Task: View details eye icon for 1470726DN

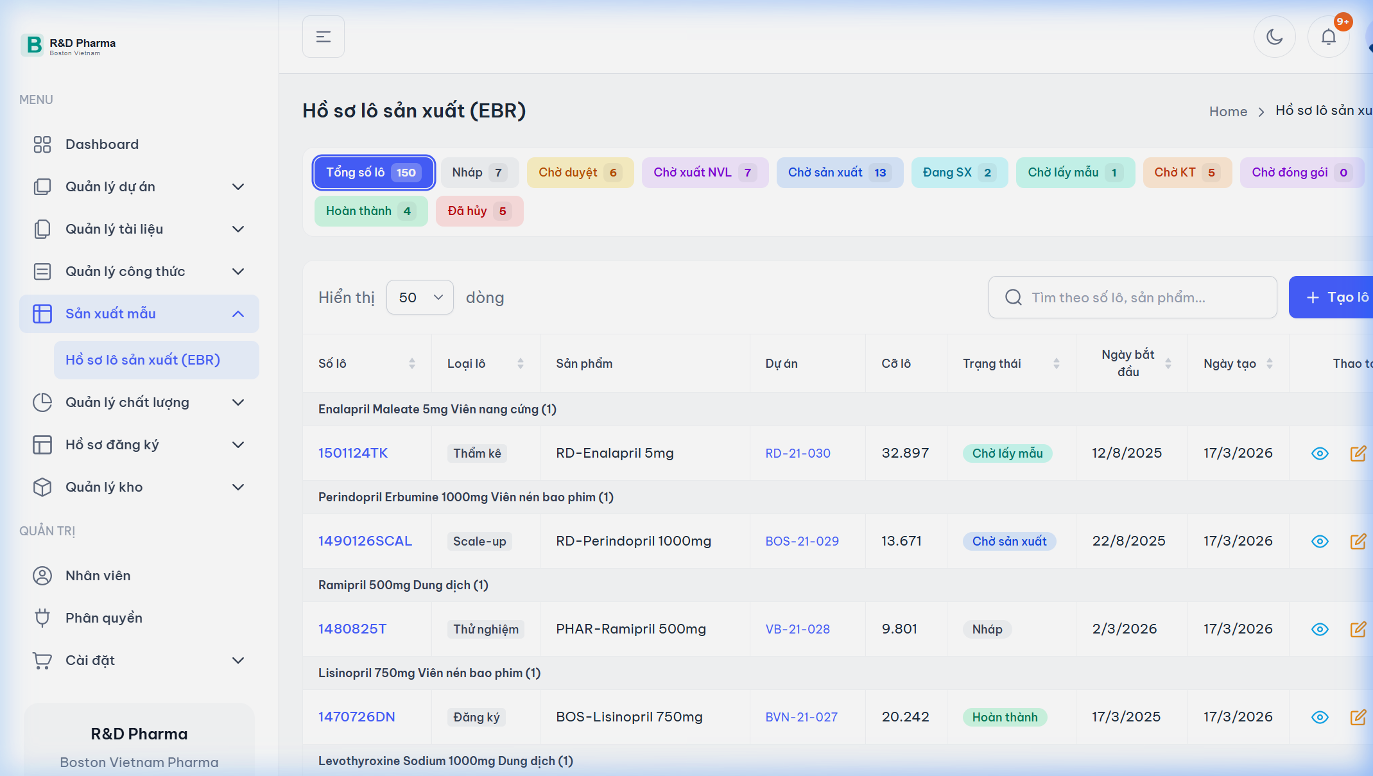Action: click(x=1320, y=718)
